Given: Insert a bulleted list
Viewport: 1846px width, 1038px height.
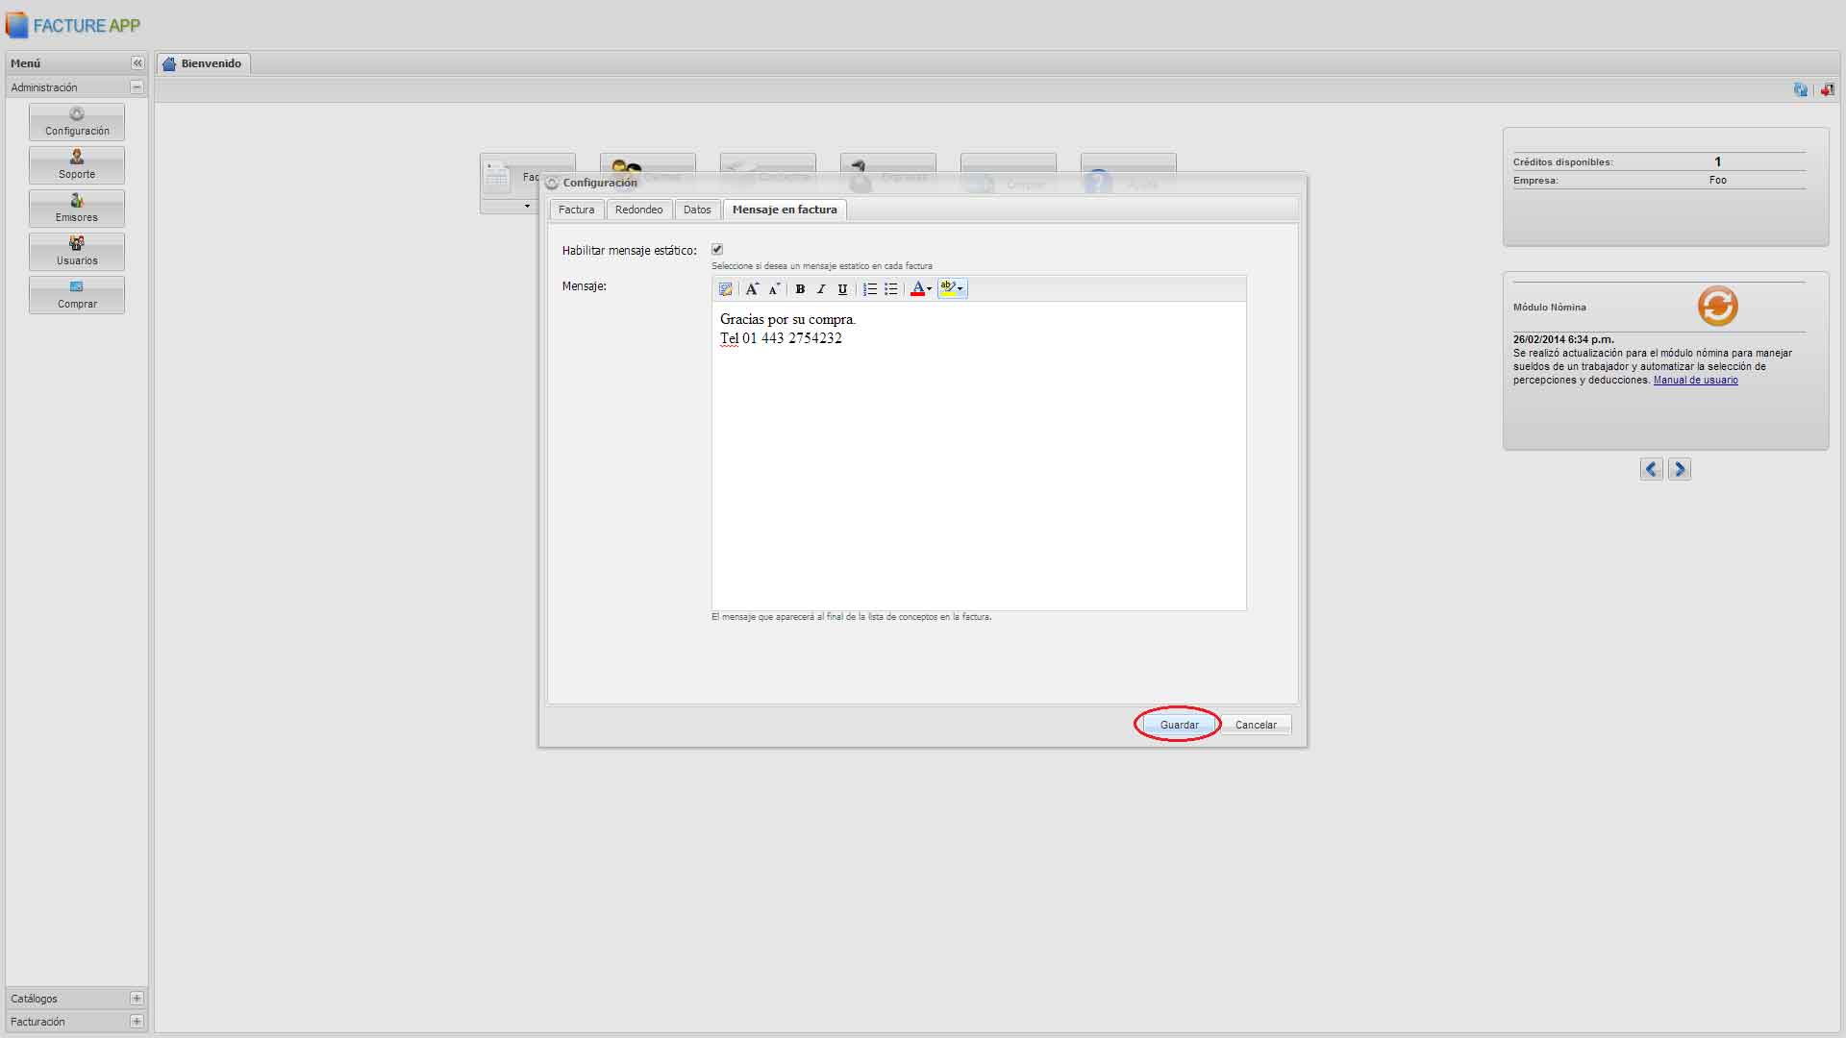Looking at the screenshot, I should pyautogui.click(x=891, y=289).
